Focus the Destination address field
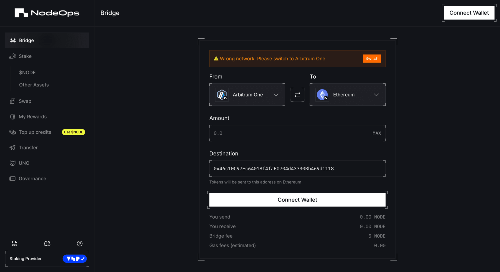The width and height of the screenshot is (500, 272). [297, 168]
